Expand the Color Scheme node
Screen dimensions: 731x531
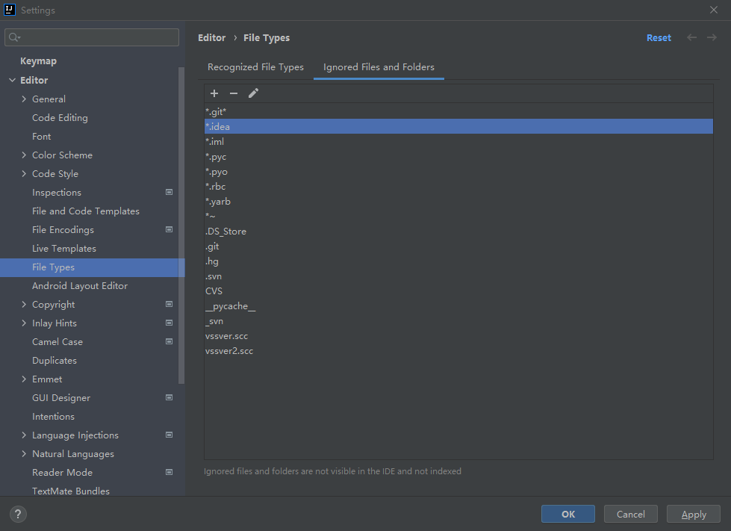[x=25, y=155]
